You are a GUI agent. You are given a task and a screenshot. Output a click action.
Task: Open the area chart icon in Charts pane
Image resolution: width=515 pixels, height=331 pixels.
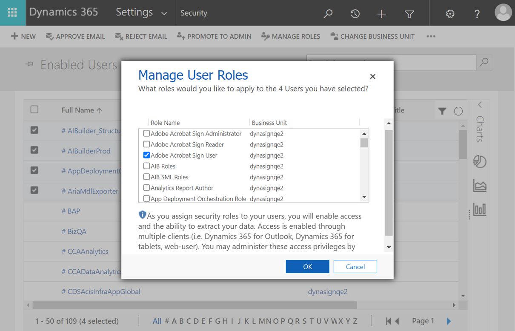[480, 186]
